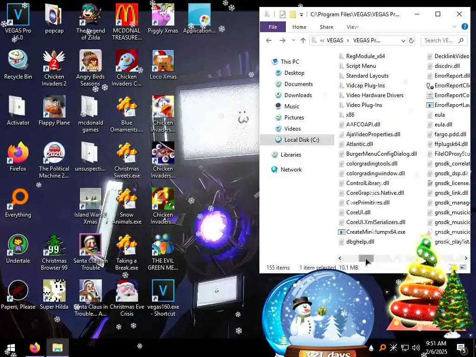Viewport: 476px width, 357px height.
Task: Open the address bar history dropdown
Action: tap(403, 40)
